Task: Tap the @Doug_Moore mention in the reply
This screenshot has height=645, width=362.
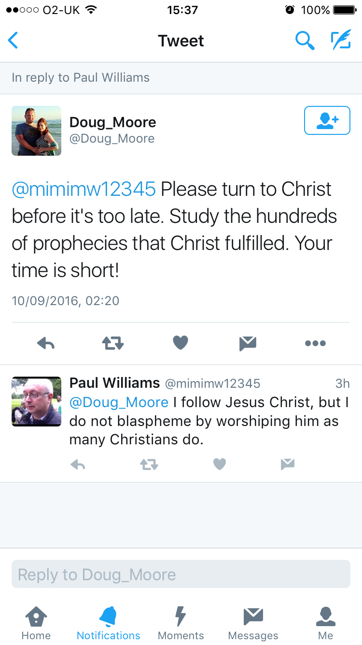Action: coord(119,402)
